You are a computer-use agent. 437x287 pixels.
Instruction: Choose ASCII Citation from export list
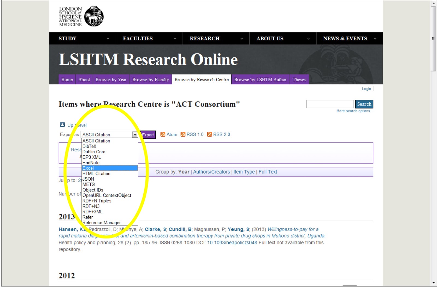(110, 141)
